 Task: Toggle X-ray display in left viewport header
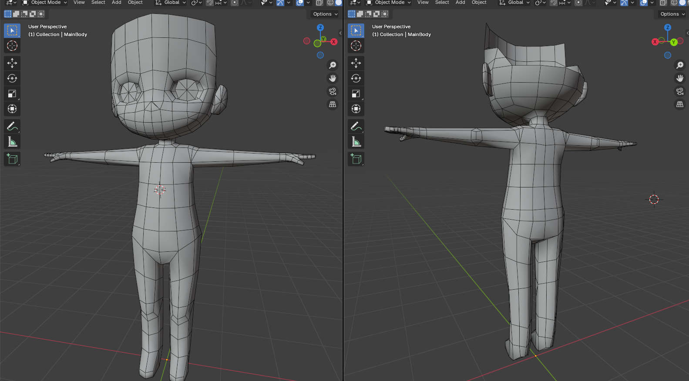click(319, 3)
